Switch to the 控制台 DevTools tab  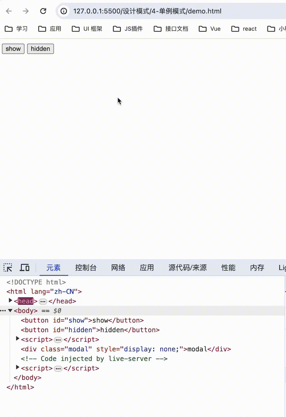pos(86,268)
